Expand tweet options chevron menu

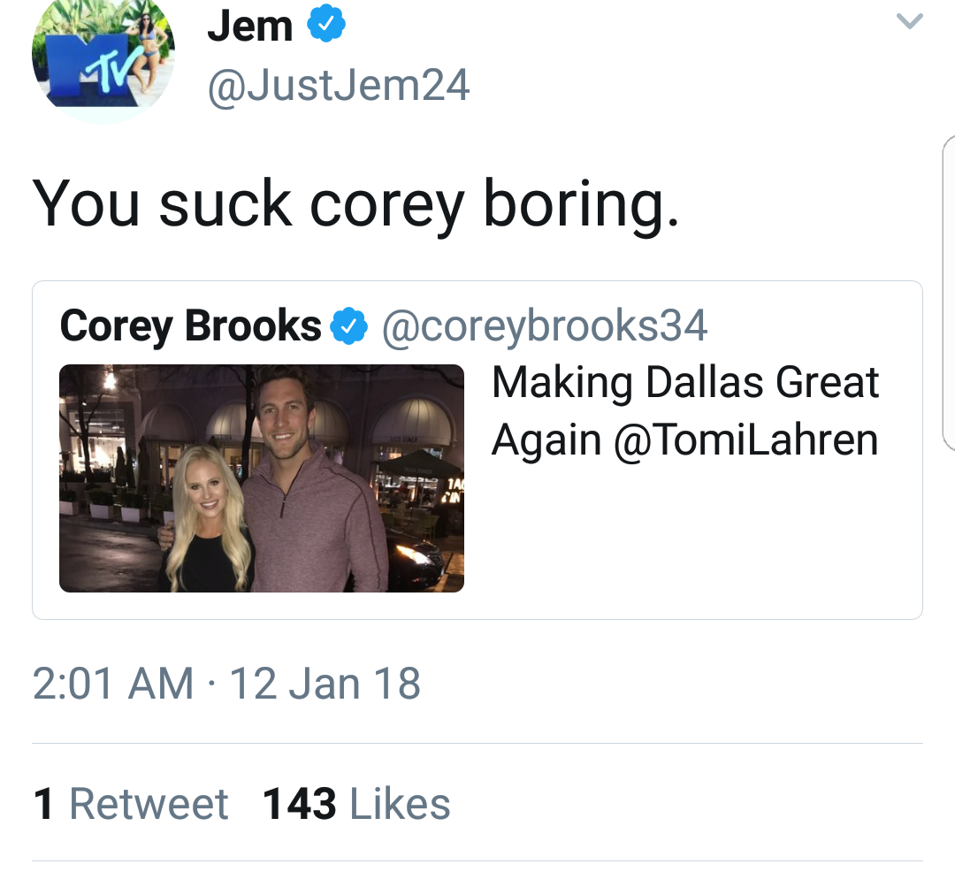click(x=910, y=21)
